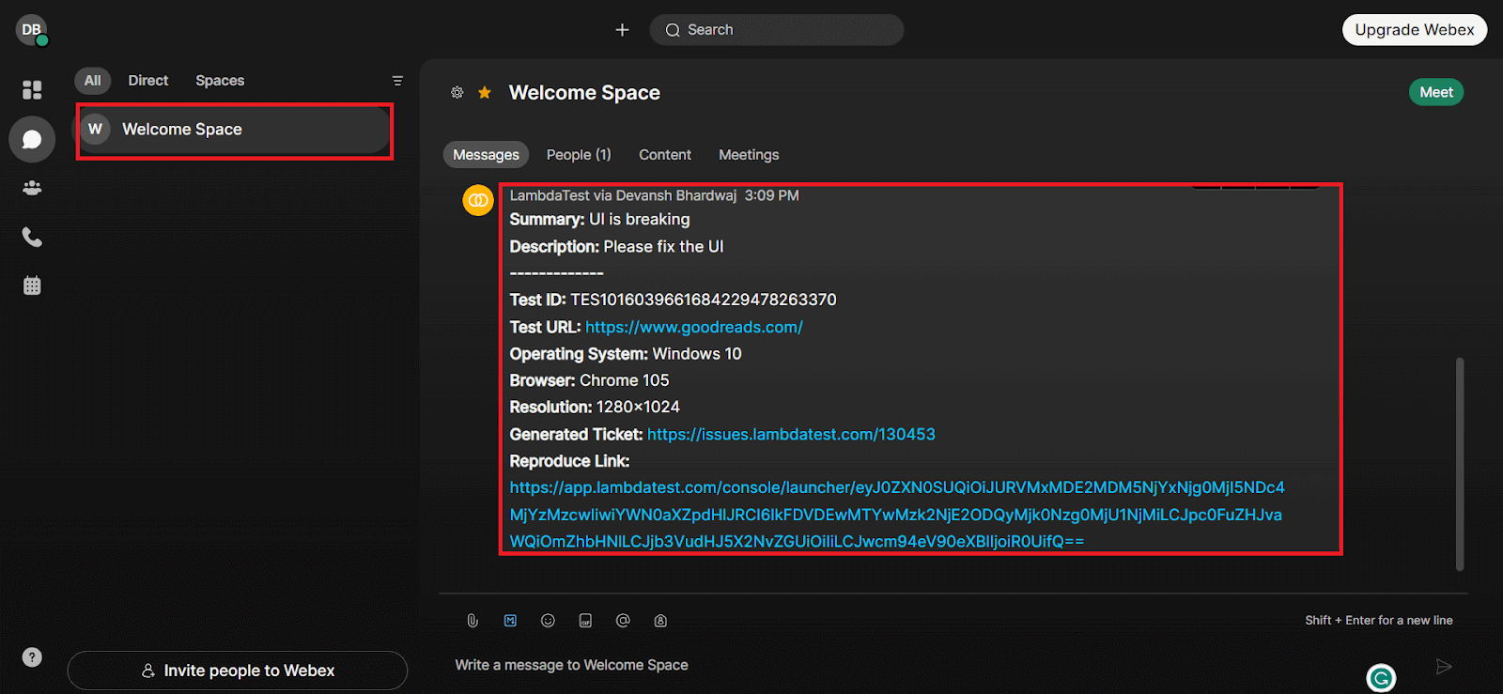
Task: Select the All filter tab
Action: [92, 81]
